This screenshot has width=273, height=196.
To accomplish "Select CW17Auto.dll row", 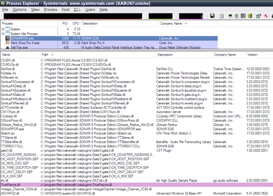I will (x=136, y=112).
